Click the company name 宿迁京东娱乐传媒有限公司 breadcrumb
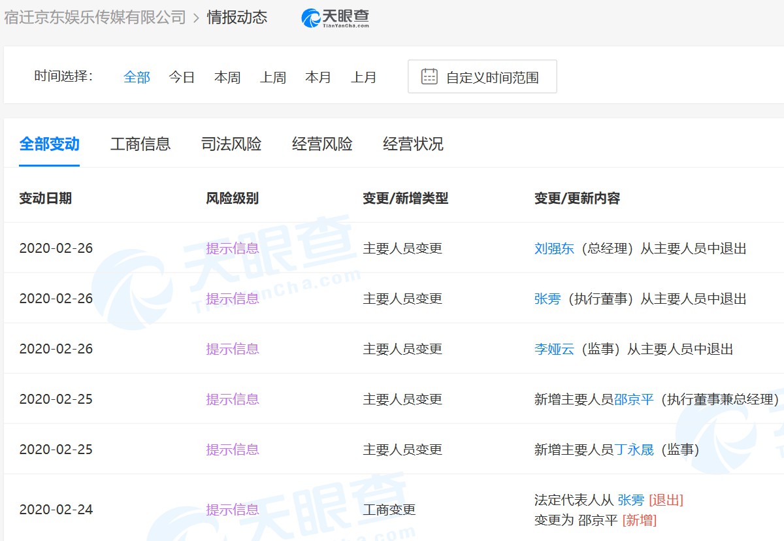Viewport: 784px width, 541px height. pyautogui.click(x=95, y=18)
